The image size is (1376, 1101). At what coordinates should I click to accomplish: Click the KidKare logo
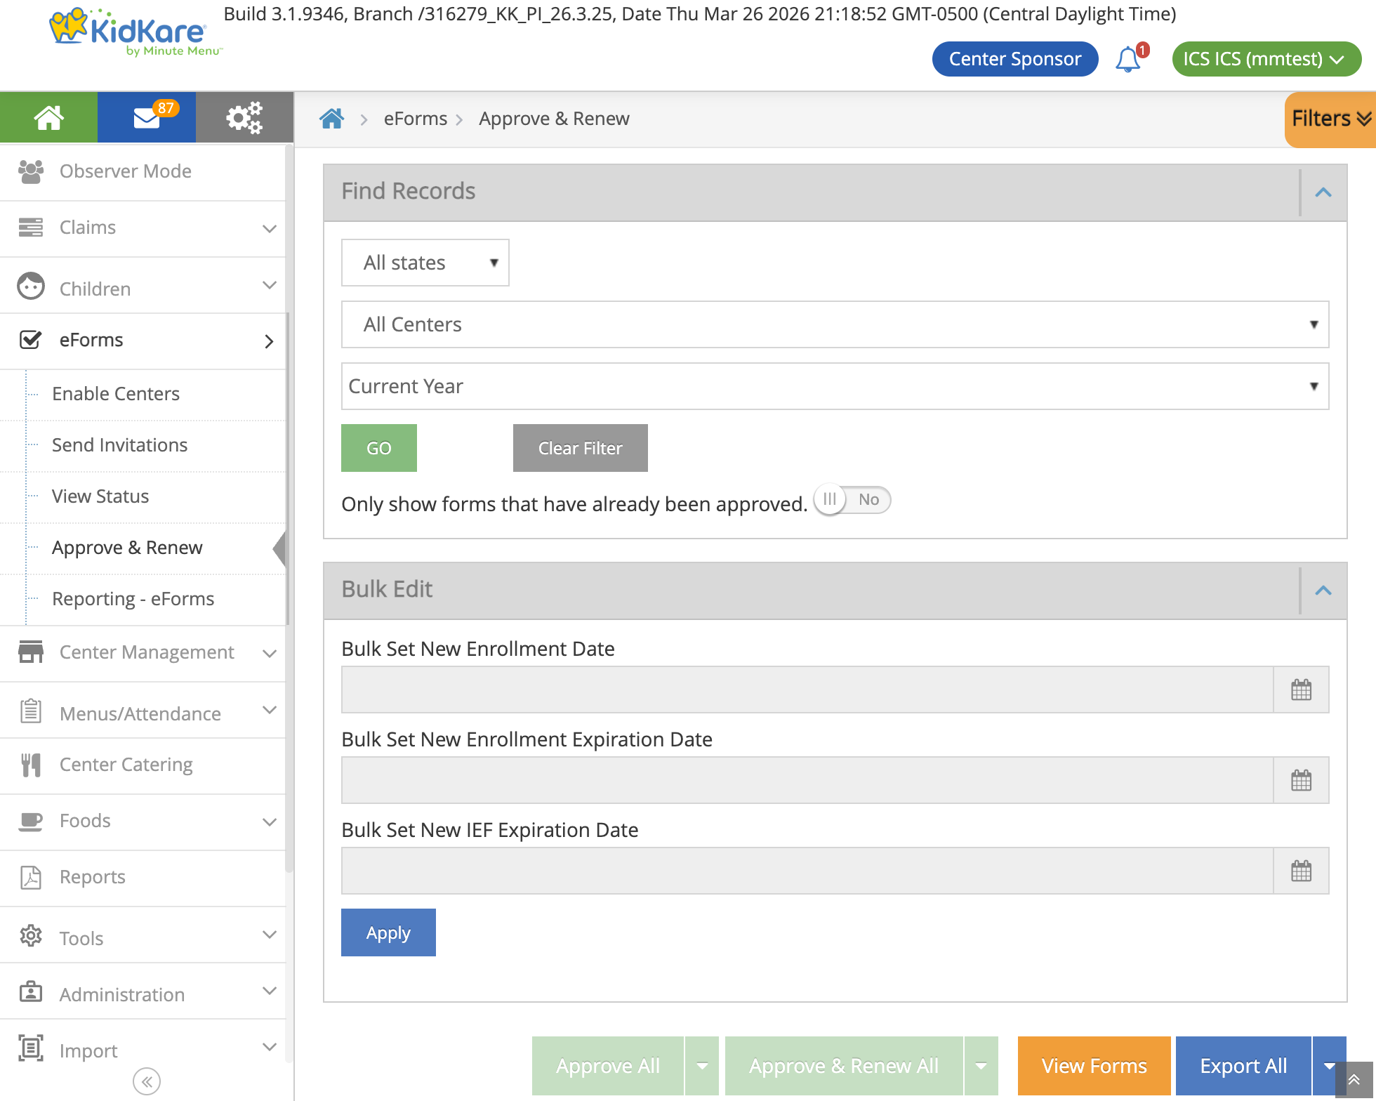pyautogui.click(x=126, y=32)
